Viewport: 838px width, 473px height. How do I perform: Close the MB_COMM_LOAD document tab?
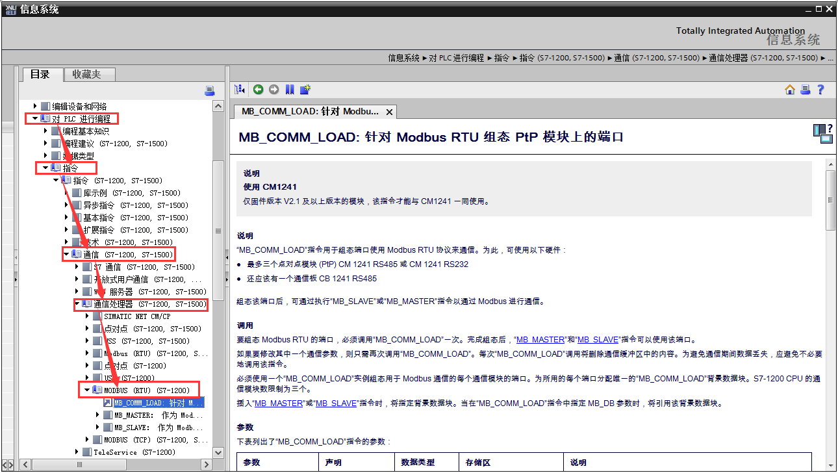[x=389, y=112]
